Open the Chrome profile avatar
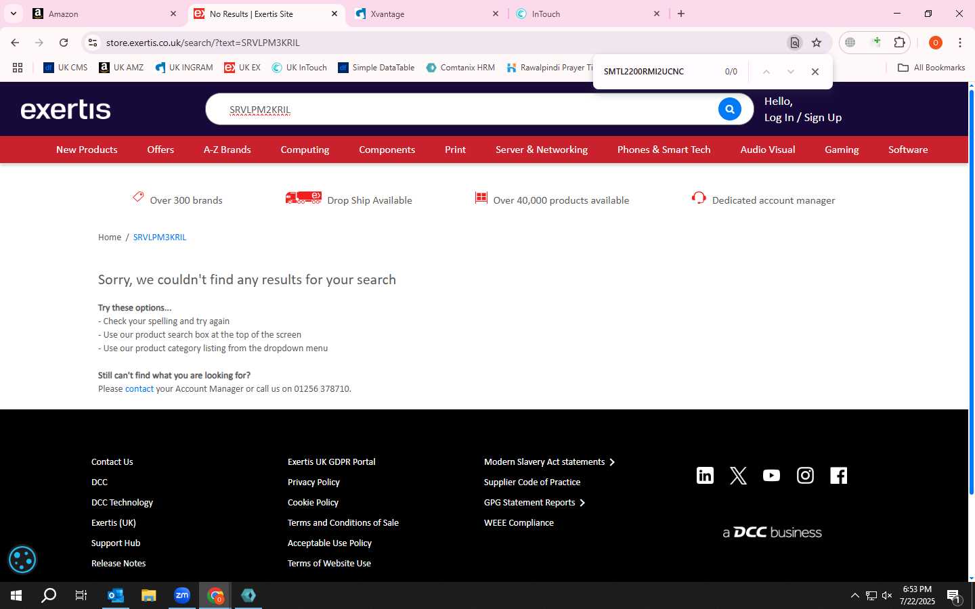The height and width of the screenshot is (609, 975). (935, 43)
